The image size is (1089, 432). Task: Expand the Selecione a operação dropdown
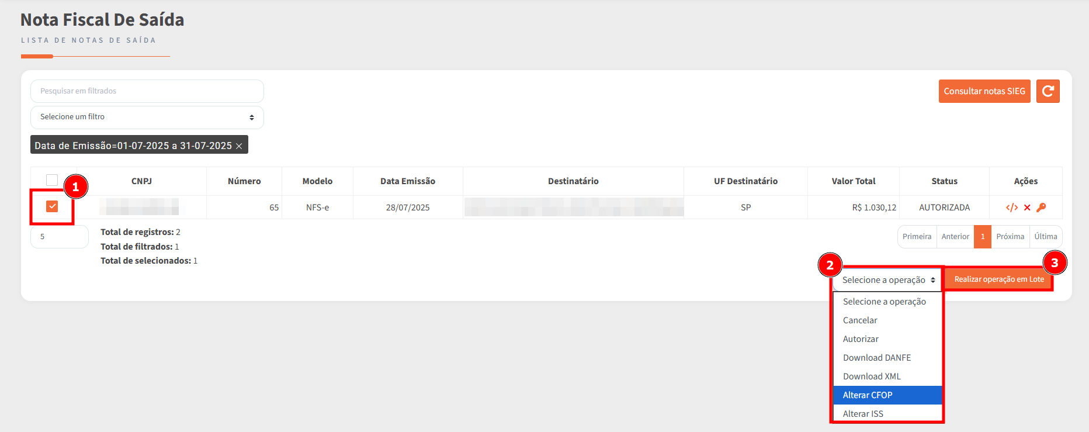point(887,280)
